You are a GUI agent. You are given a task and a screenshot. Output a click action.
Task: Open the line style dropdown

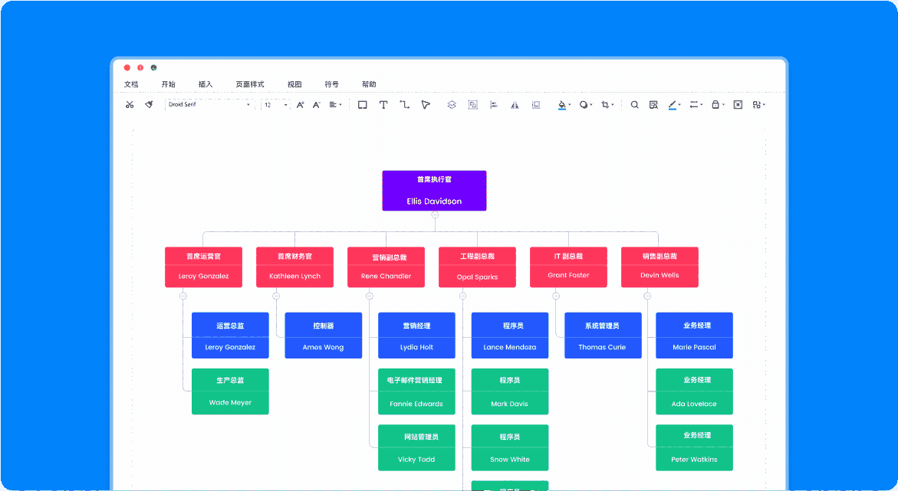click(x=696, y=105)
